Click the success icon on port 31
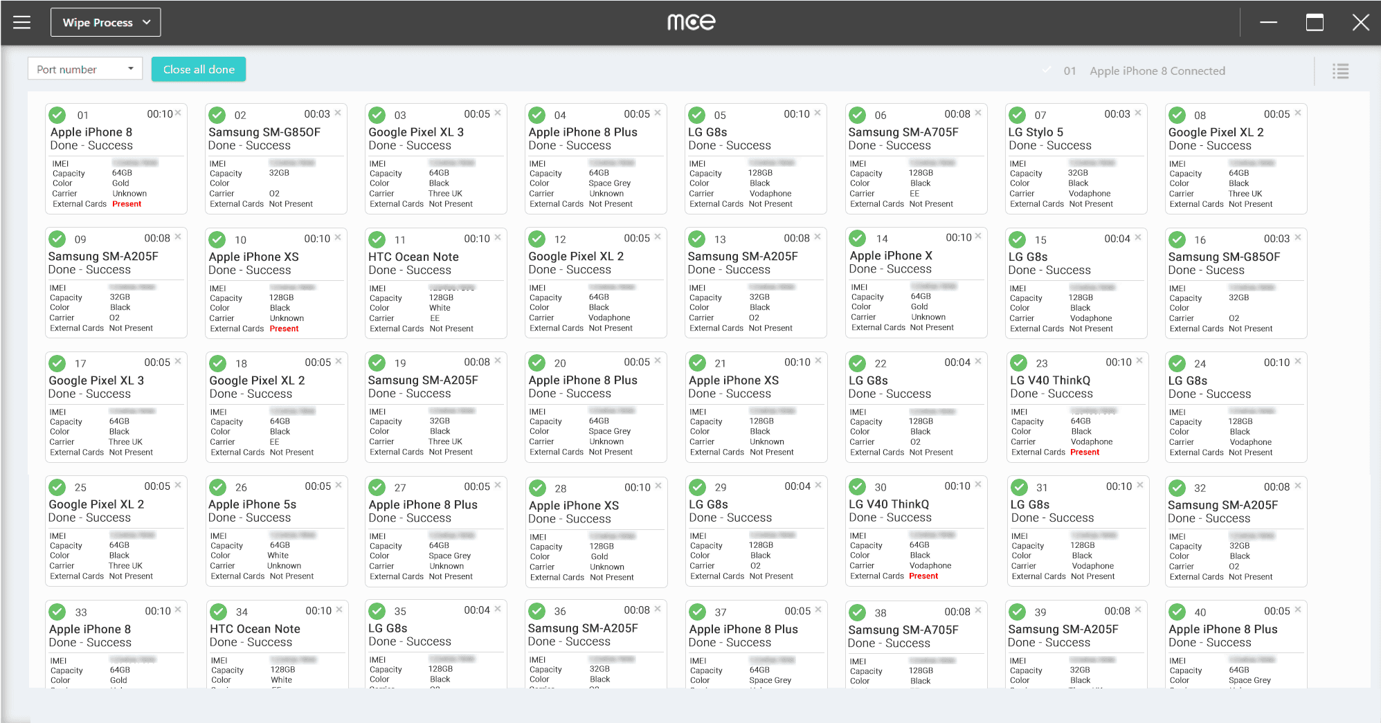 pos(1018,487)
